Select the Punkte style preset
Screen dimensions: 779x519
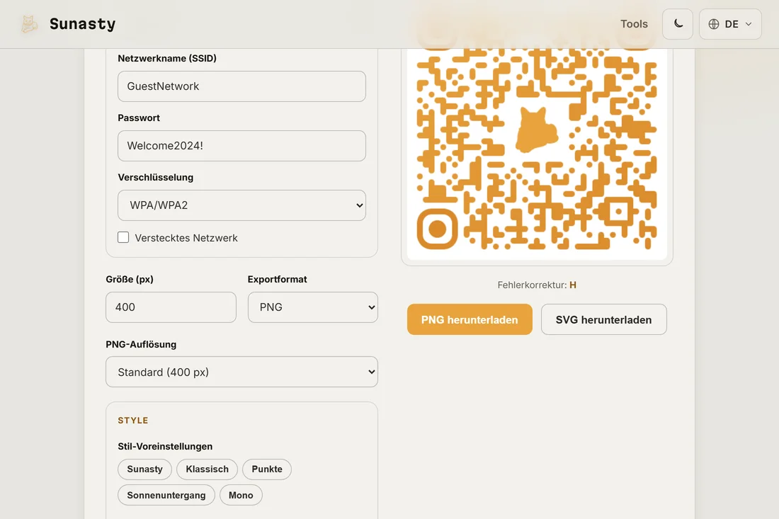267,469
